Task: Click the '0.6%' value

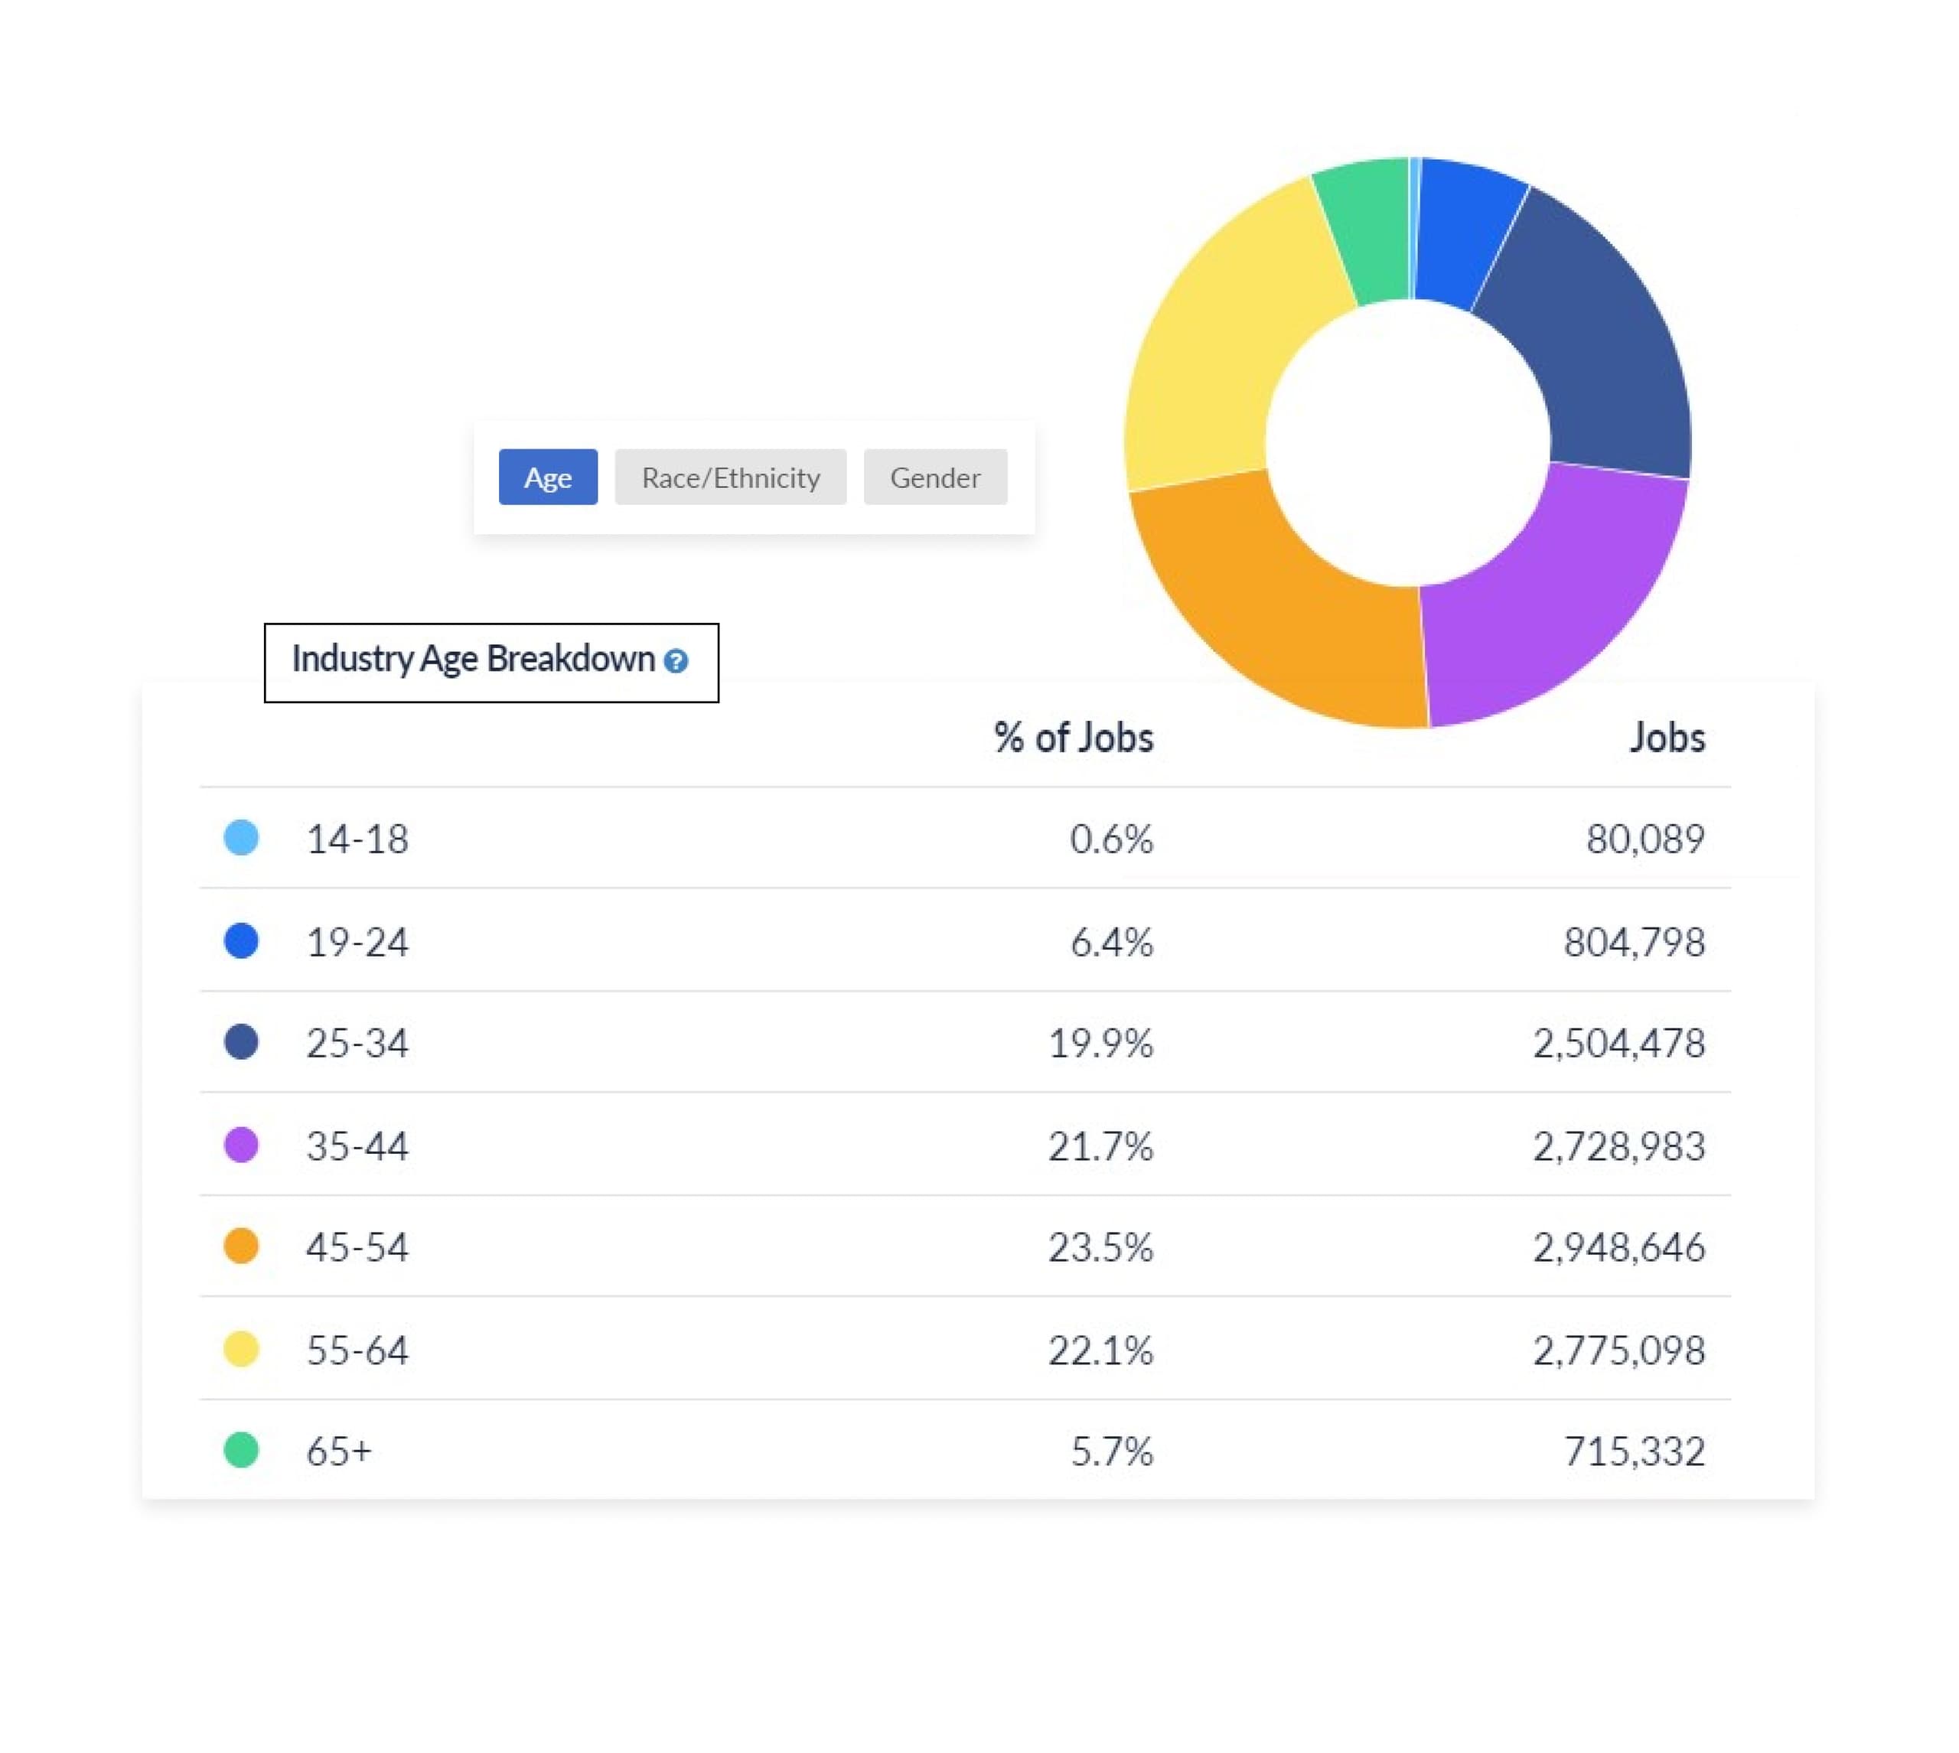Action: (x=1111, y=839)
